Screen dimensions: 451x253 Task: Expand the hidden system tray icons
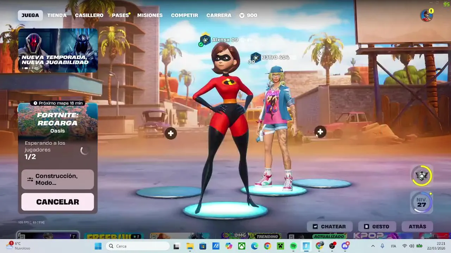coord(373,246)
